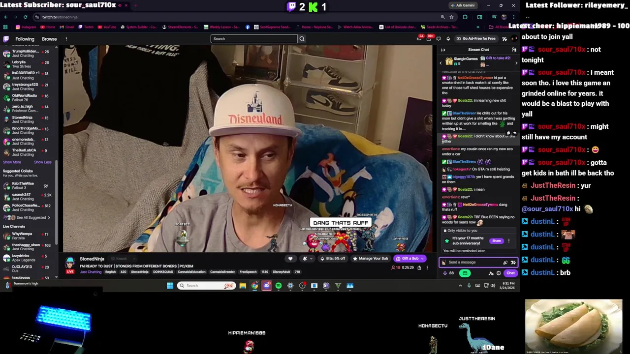The height and width of the screenshot is (354, 630).
Task: Open chat settings gear icon
Action: pos(499,273)
